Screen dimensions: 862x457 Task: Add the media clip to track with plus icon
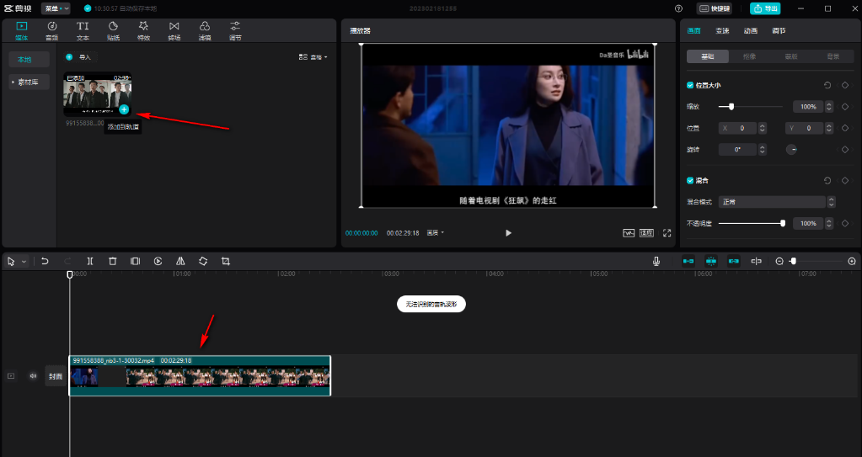click(x=124, y=109)
